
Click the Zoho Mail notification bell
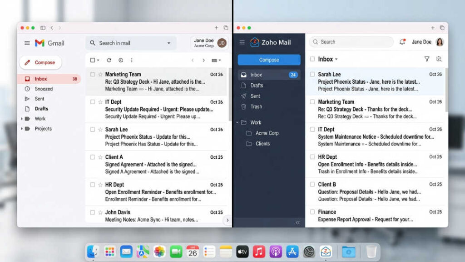tap(402, 42)
